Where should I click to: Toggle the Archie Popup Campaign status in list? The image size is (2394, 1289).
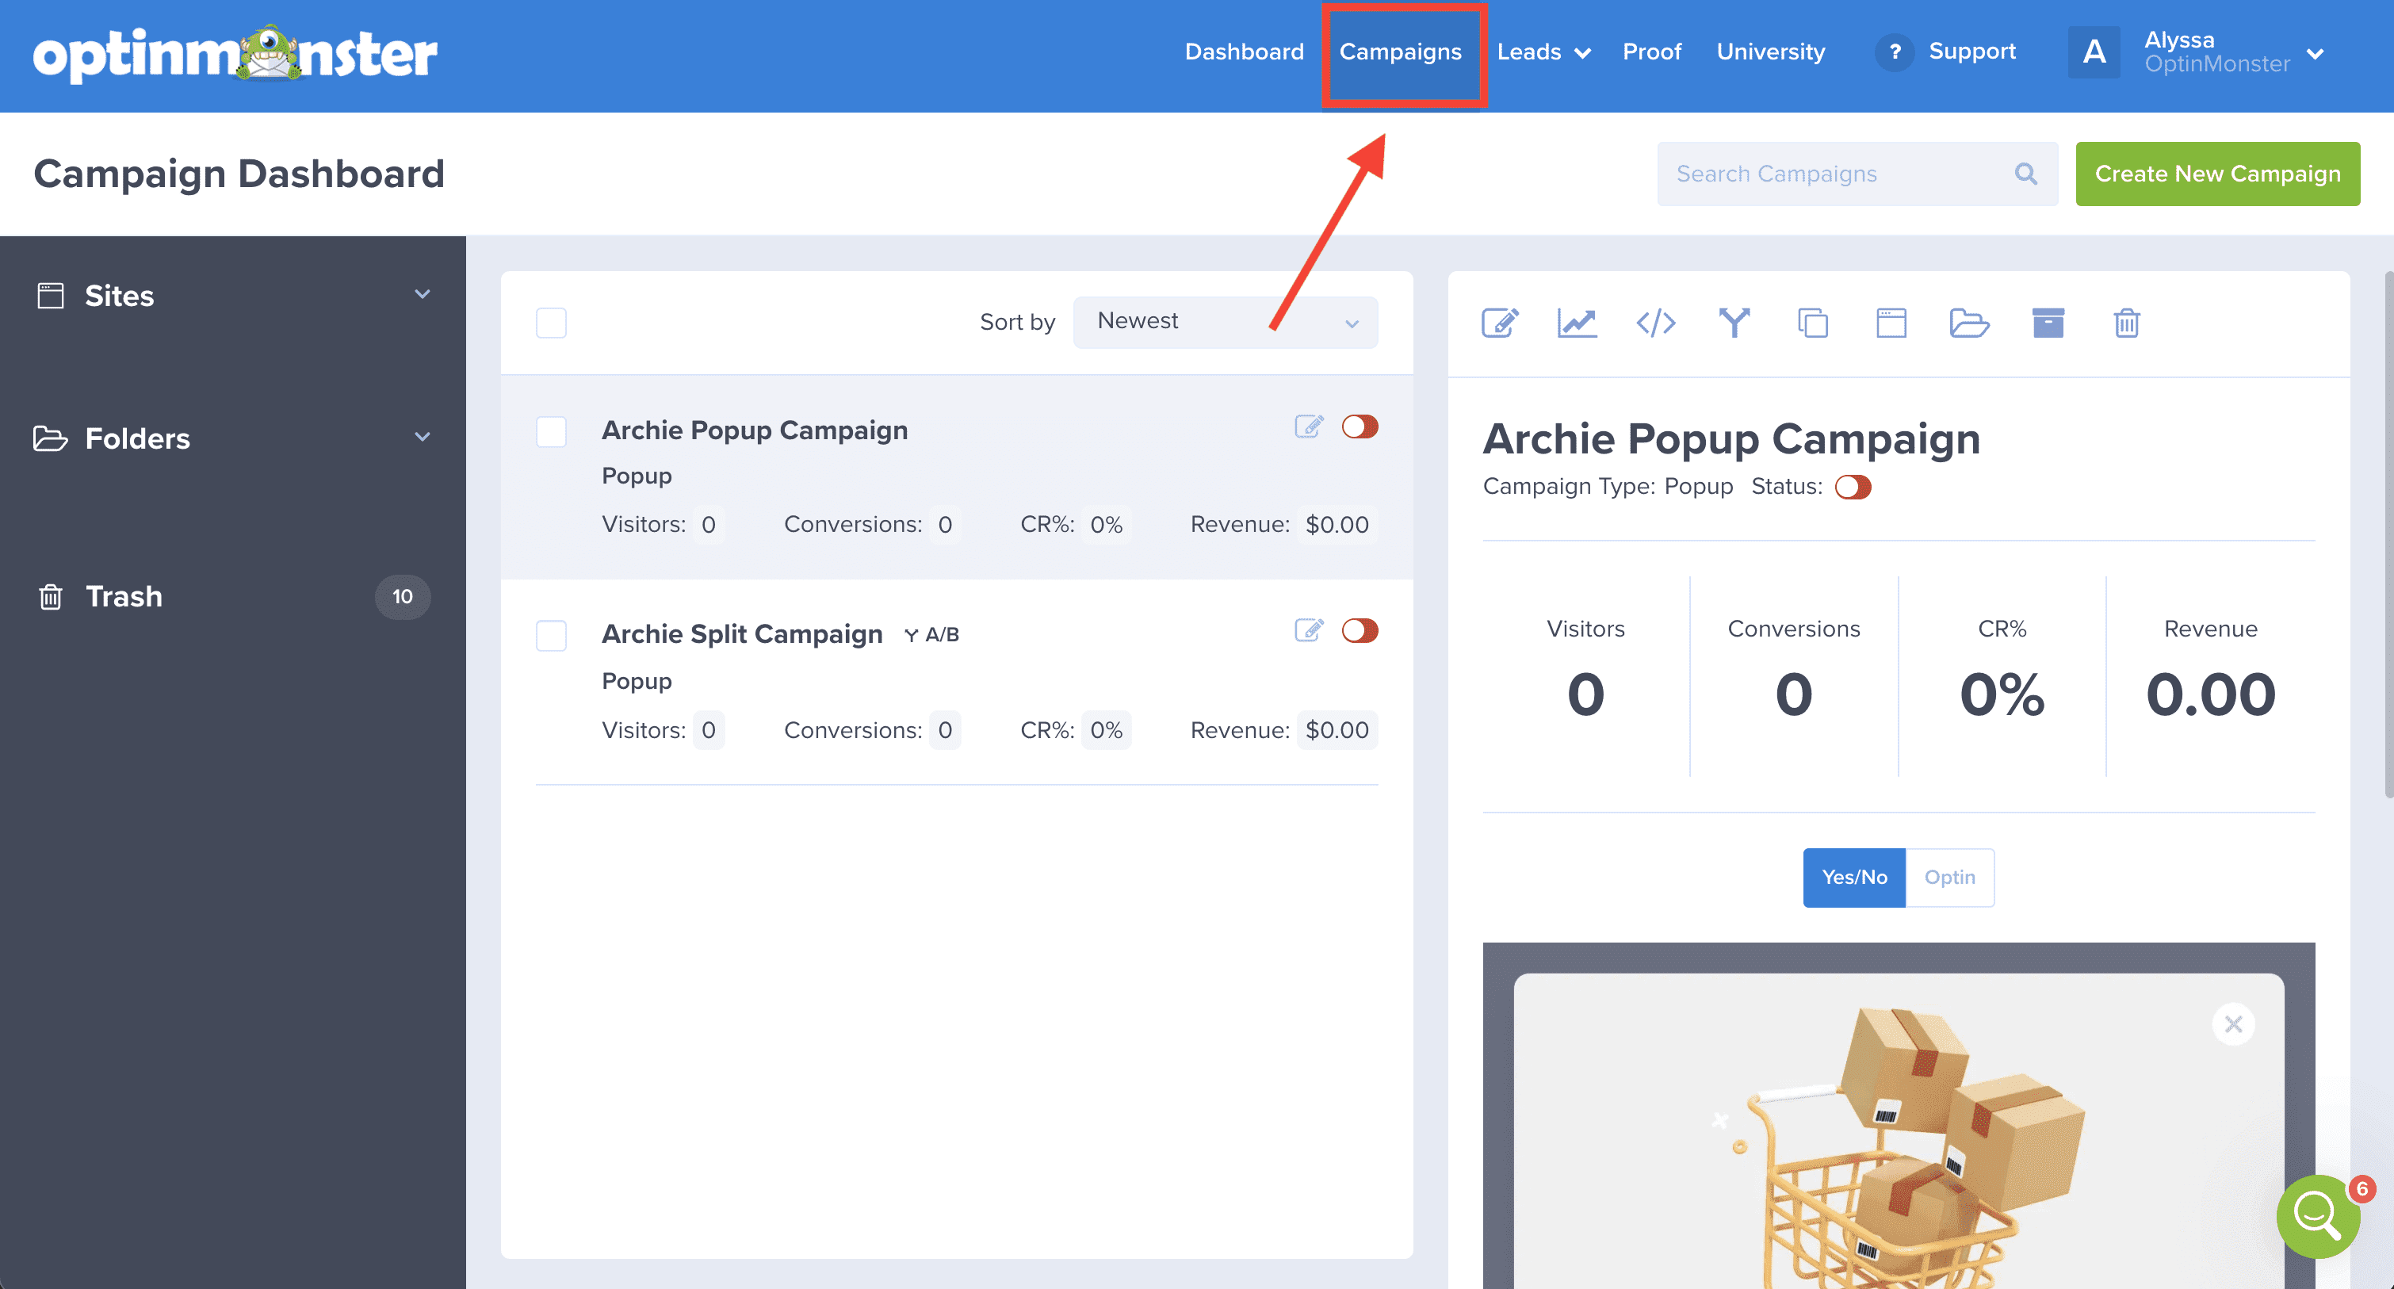(x=1360, y=426)
